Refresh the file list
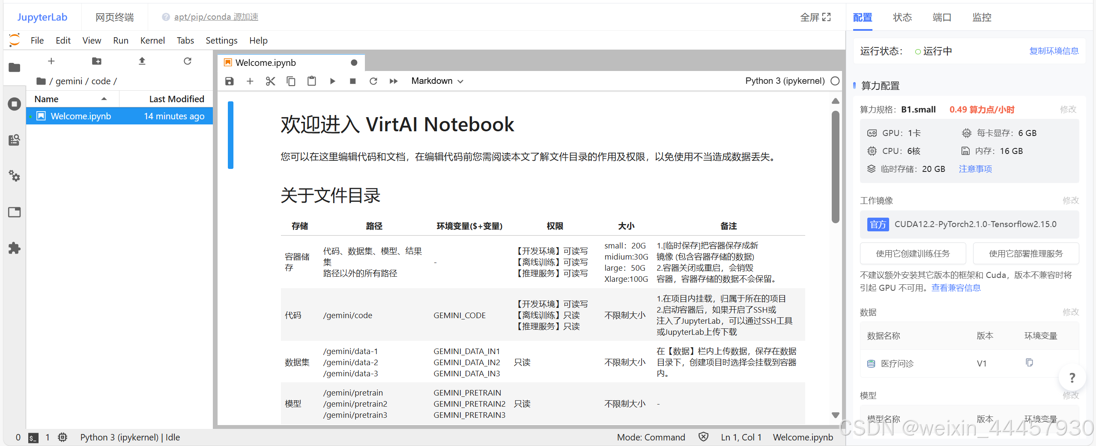Viewport: 1096px width, 446px height. pyautogui.click(x=188, y=61)
